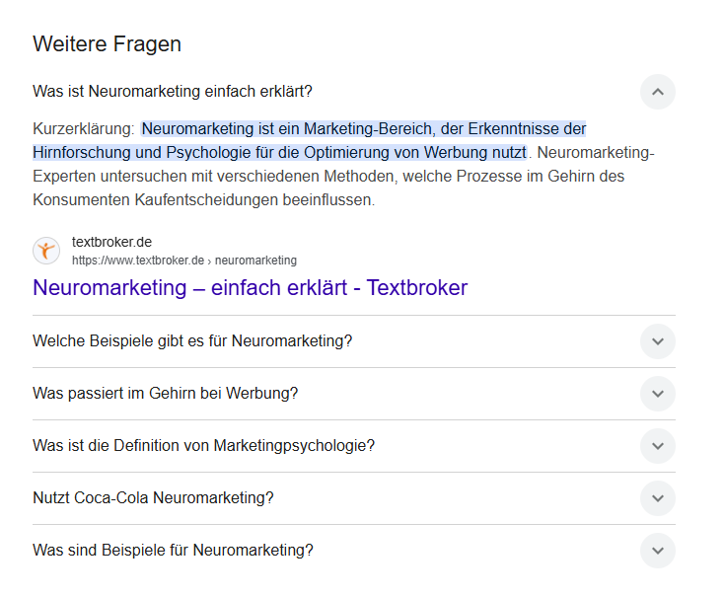
Task: Click question text 'Was passiert im Gehirn bei Werbung?'
Action: tap(166, 393)
